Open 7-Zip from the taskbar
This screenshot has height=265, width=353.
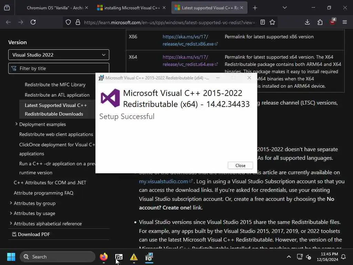pos(119,257)
